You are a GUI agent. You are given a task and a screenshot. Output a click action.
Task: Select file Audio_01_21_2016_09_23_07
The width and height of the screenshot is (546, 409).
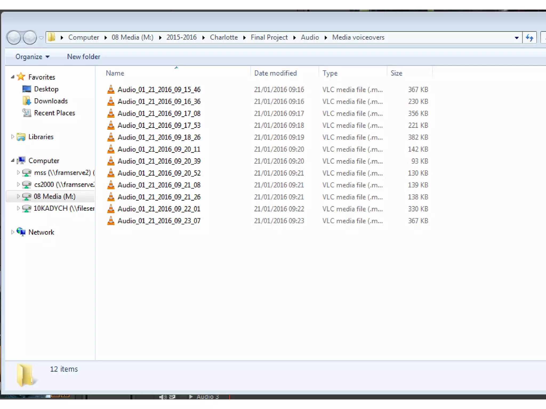[x=159, y=221]
